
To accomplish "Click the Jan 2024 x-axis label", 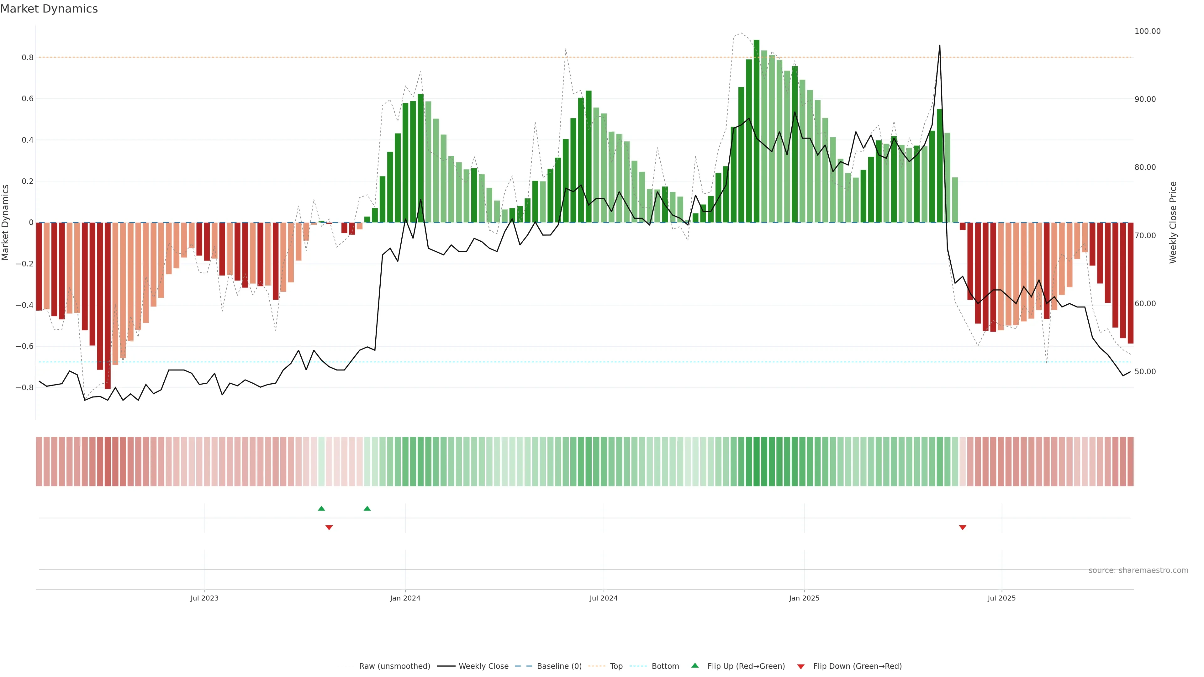I will (405, 598).
